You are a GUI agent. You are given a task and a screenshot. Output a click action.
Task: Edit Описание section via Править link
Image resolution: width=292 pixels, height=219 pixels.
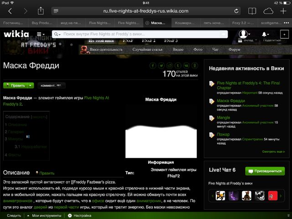[x=47, y=173]
